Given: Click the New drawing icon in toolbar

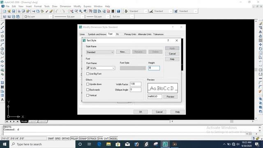Looking at the screenshot, I should pyautogui.click(x=5, y=11).
